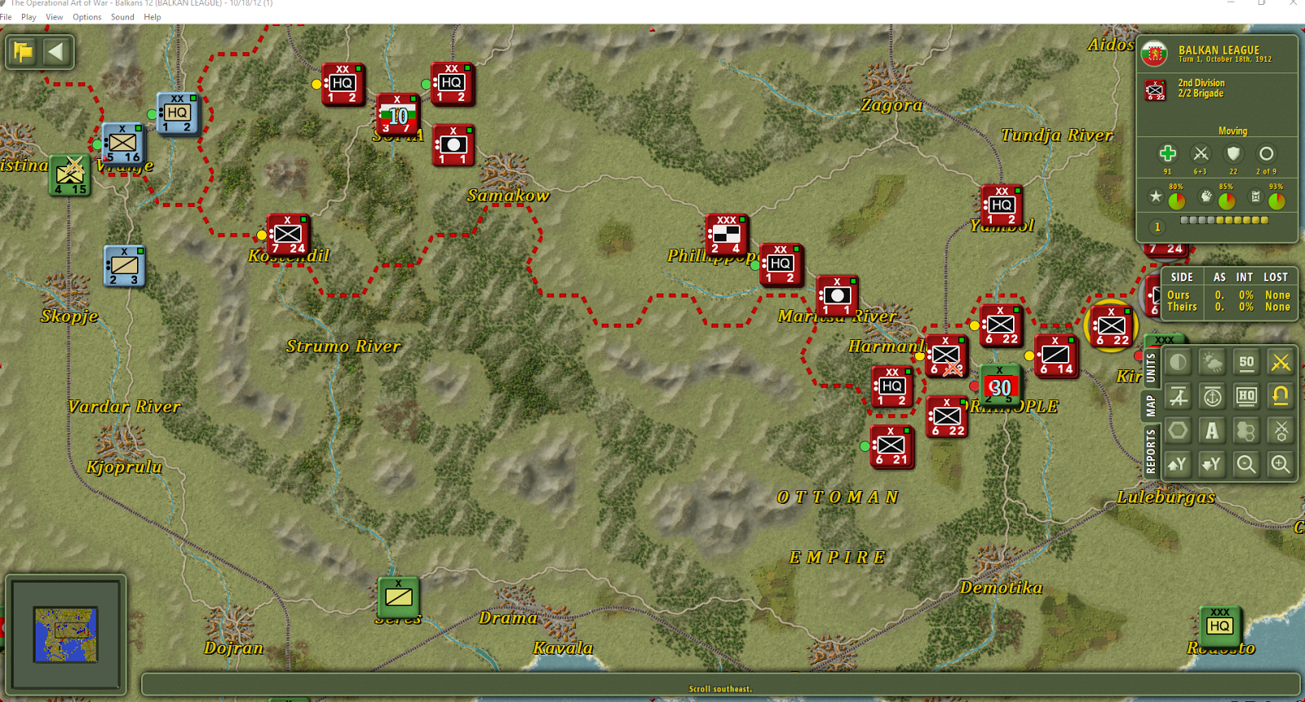Screen dimensions: 1305x702
Task: Toggle the clustered hexes terrain button
Action: click(1246, 430)
